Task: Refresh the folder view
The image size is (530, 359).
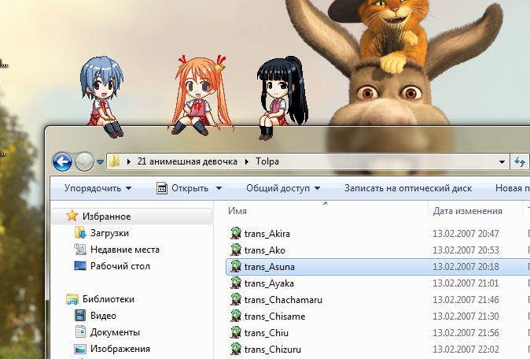Action: click(x=520, y=161)
